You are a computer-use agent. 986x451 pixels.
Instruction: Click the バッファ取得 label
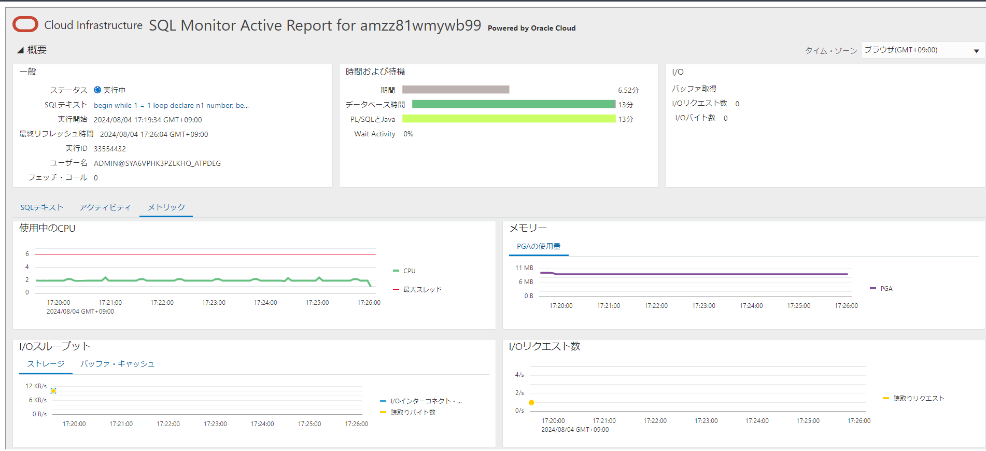(x=694, y=89)
